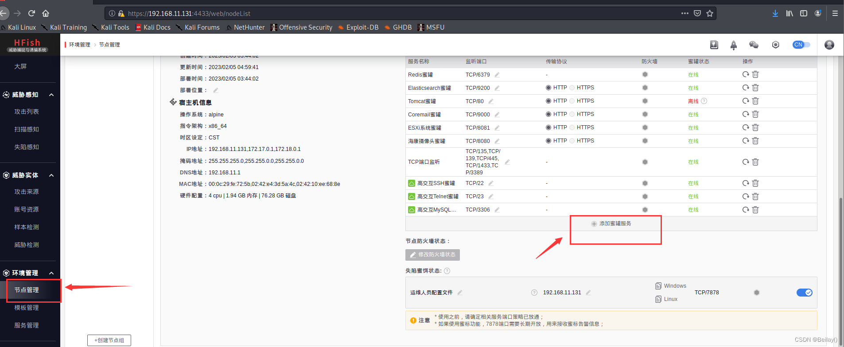Screen dimensions: 844x347
Task: Delete the ESXi system honeypot
Action: tap(755, 127)
